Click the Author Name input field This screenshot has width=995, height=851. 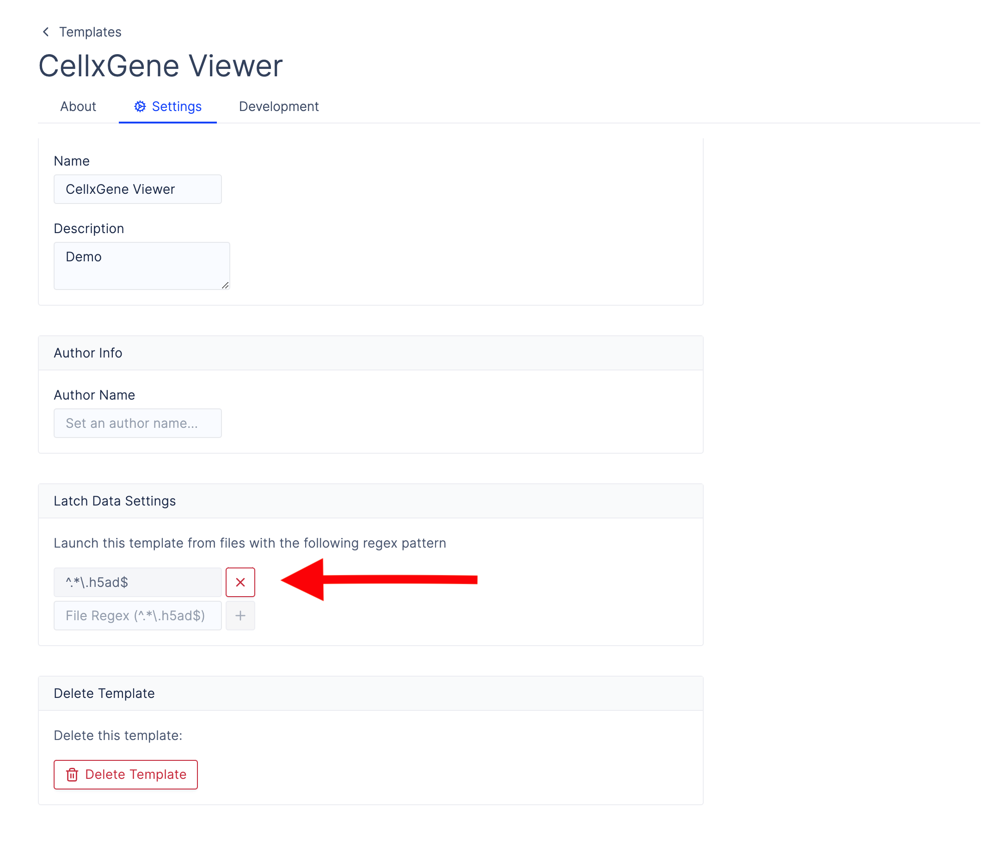(x=138, y=423)
